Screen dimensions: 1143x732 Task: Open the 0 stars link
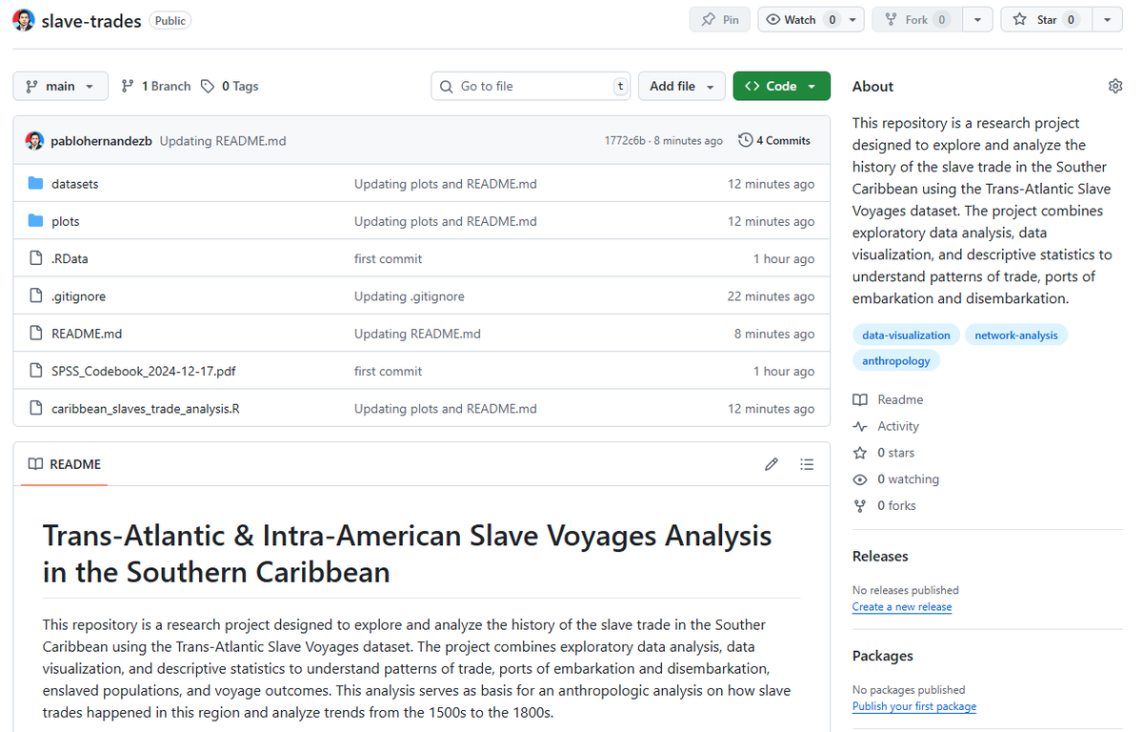[895, 453]
